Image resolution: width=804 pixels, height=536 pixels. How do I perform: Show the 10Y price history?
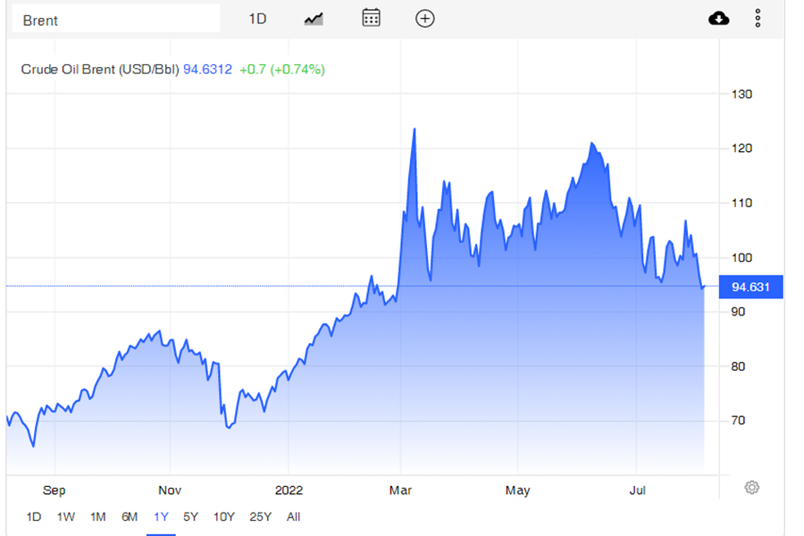coord(223,516)
